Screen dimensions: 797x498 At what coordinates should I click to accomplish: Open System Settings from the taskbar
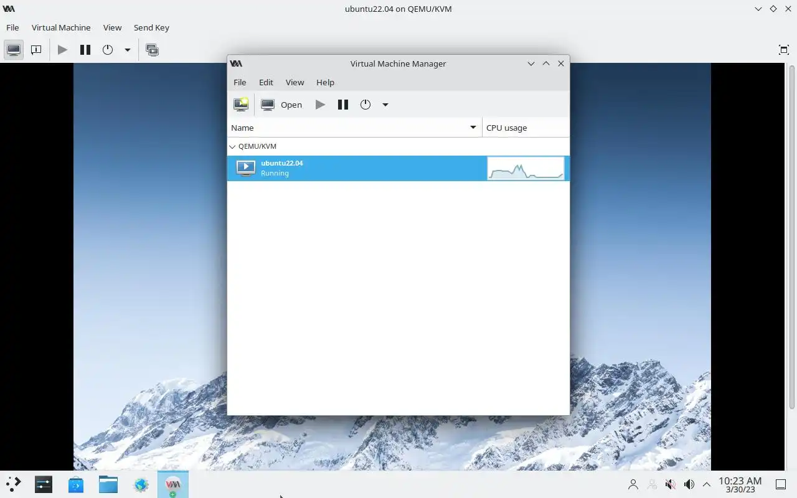click(44, 484)
